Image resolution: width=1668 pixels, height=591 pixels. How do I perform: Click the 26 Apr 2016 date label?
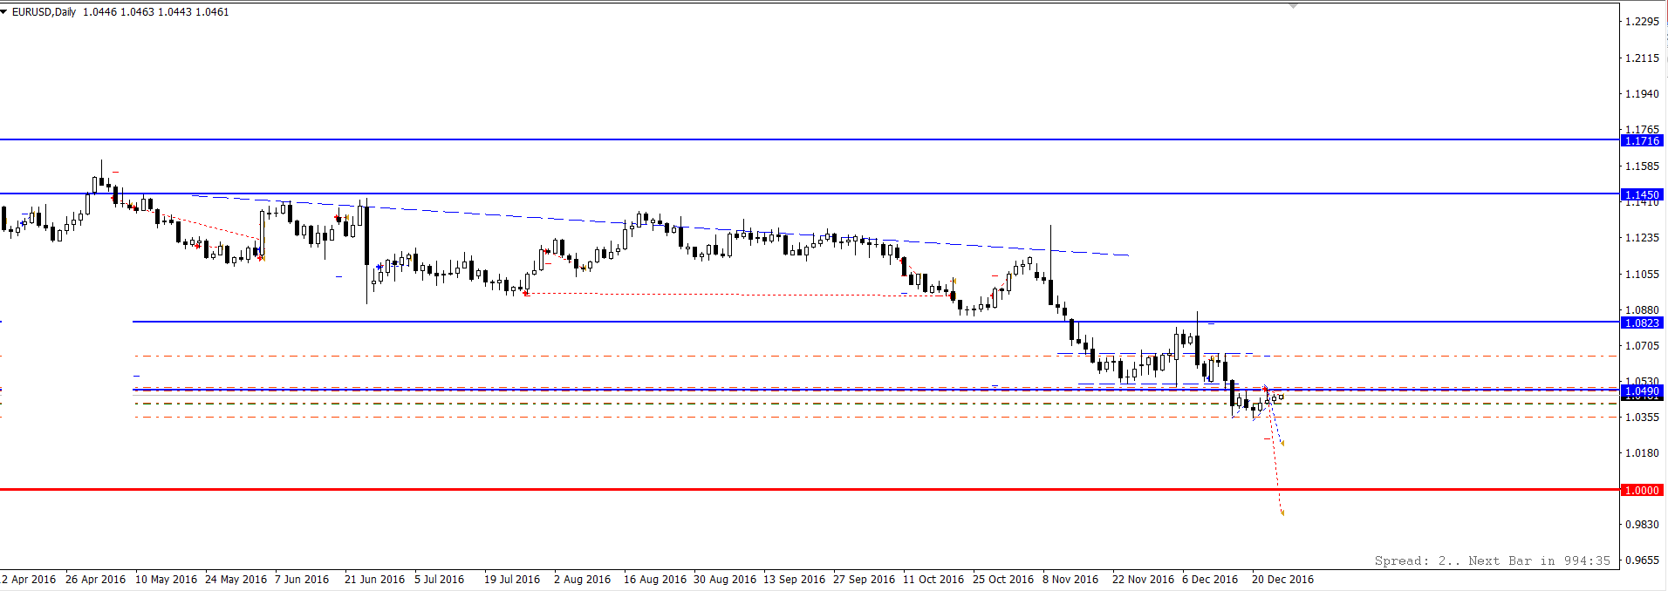pyautogui.click(x=96, y=580)
